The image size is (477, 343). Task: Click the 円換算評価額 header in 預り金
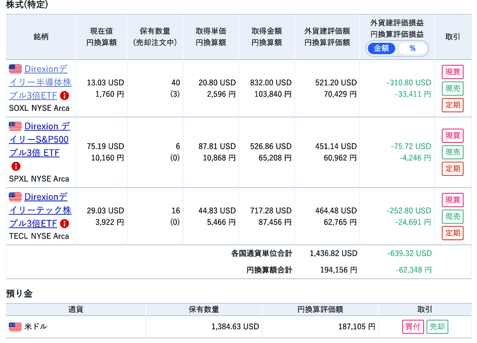[320, 309]
